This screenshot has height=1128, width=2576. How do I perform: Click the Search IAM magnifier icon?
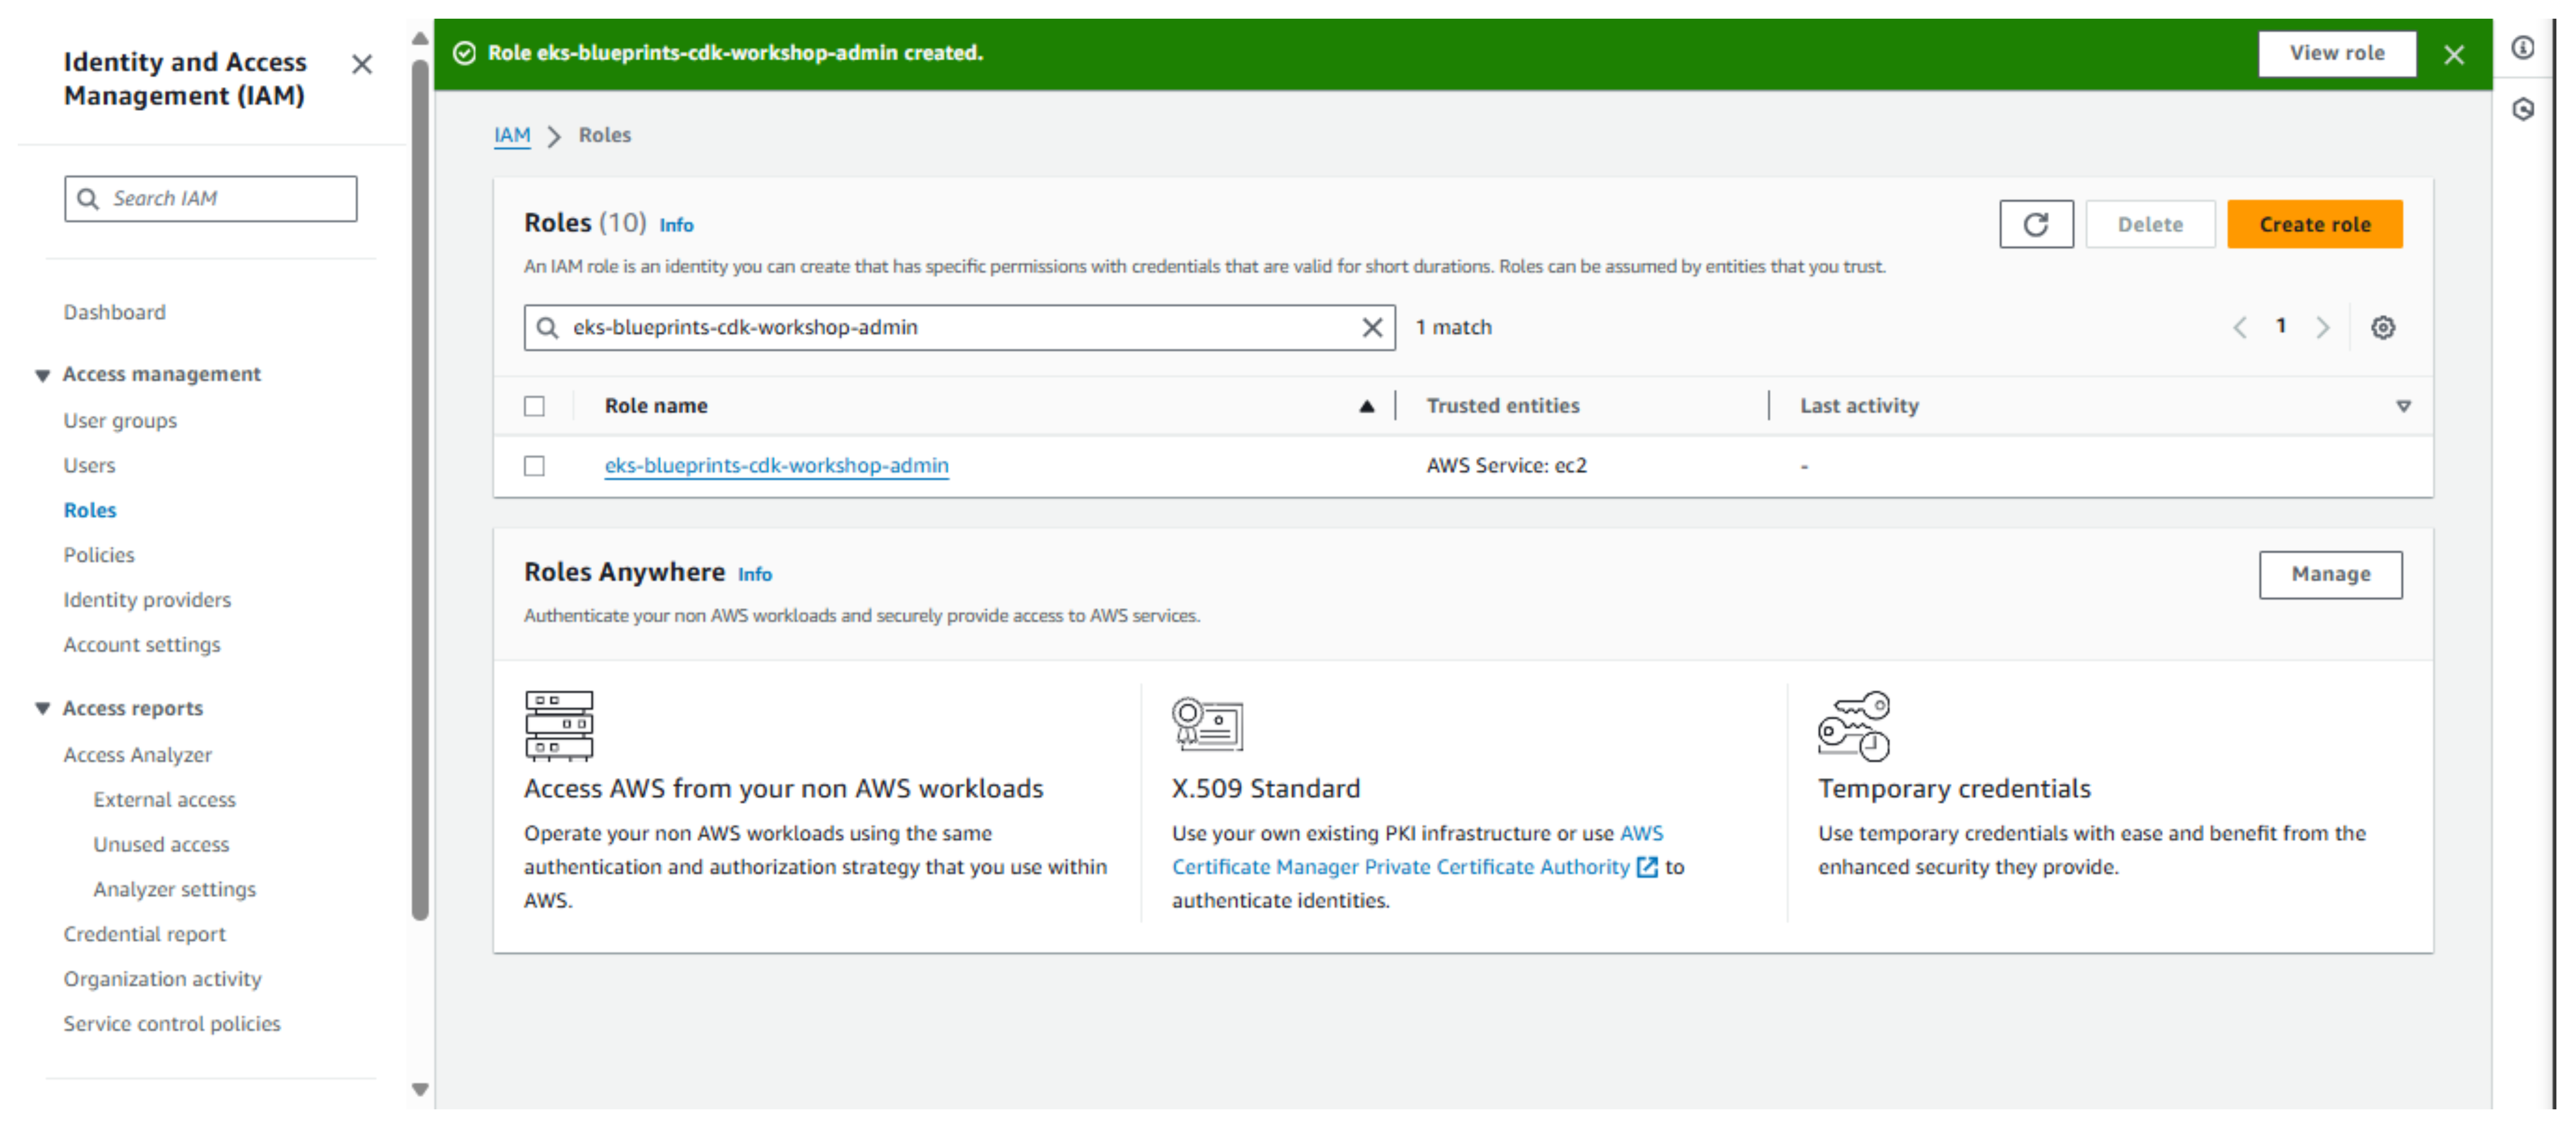[x=88, y=199]
